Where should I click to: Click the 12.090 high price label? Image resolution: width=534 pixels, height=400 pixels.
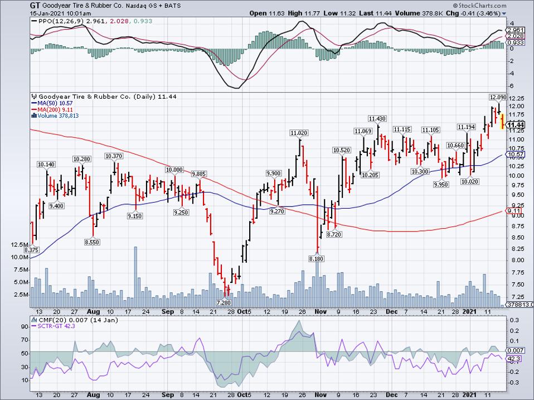[x=498, y=97]
